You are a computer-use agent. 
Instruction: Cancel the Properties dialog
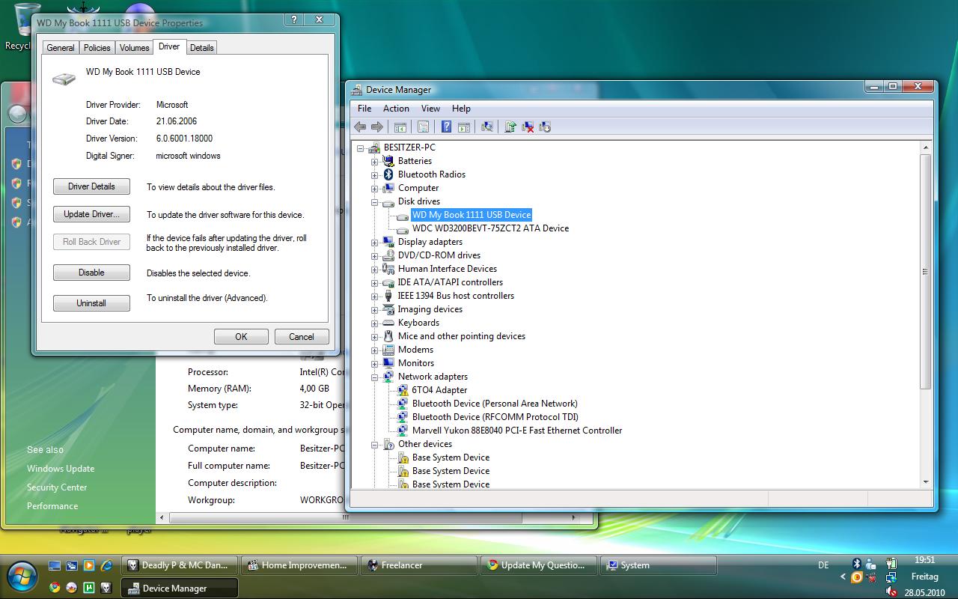(x=302, y=337)
